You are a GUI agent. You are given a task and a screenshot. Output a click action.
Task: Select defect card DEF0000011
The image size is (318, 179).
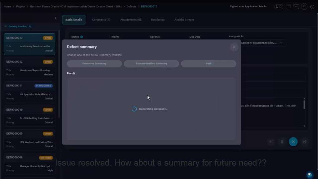[x=30, y=92]
